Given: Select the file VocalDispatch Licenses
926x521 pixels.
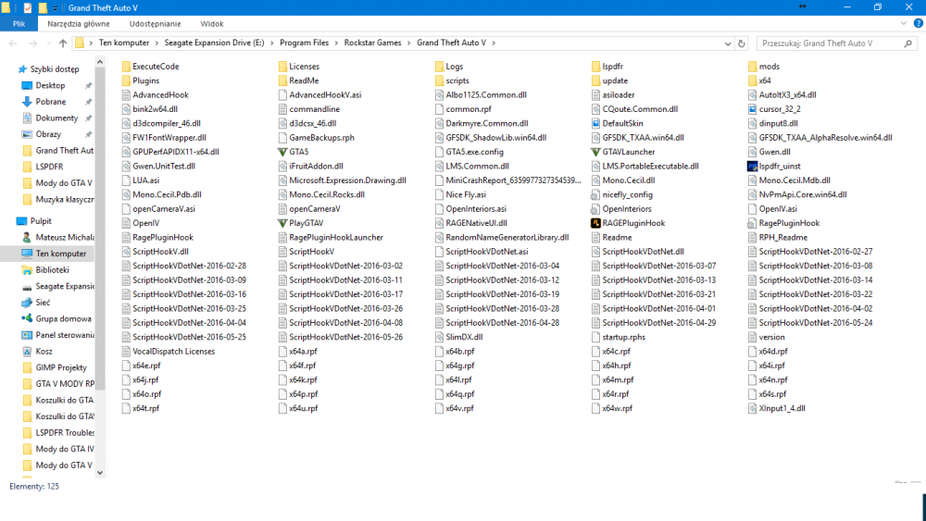Looking at the screenshot, I should click(169, 351).
